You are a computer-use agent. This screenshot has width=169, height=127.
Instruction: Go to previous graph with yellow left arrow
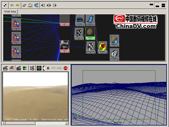click(x=12, y=5)
